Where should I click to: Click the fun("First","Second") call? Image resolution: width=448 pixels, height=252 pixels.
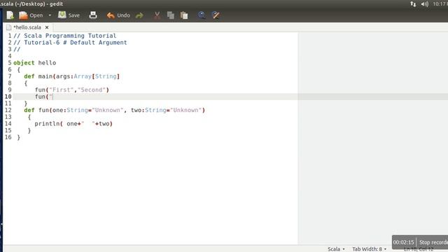(x=72, y=90)
